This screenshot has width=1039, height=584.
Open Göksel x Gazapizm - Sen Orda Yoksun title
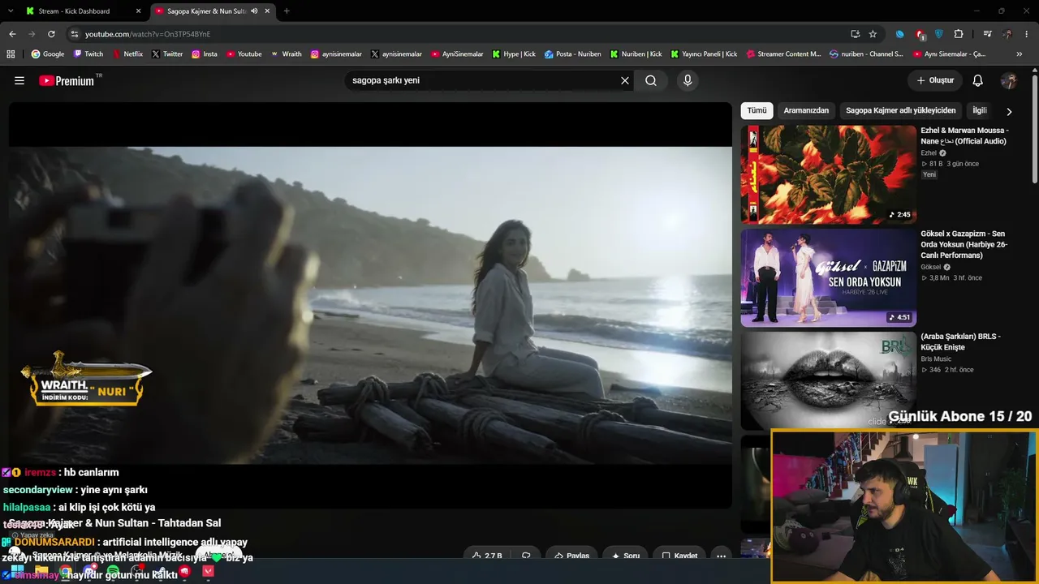tap(965, 244)
